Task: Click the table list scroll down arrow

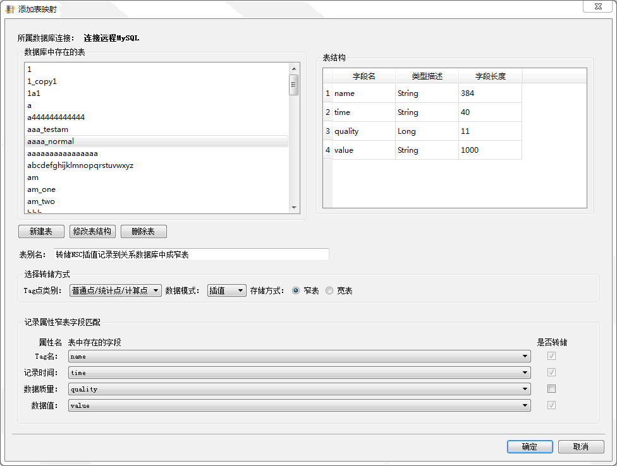Action: click(x=294, y=208)
